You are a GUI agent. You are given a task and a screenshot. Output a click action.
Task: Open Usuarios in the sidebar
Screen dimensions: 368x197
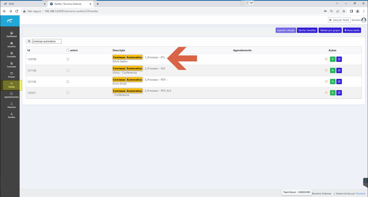12,45
